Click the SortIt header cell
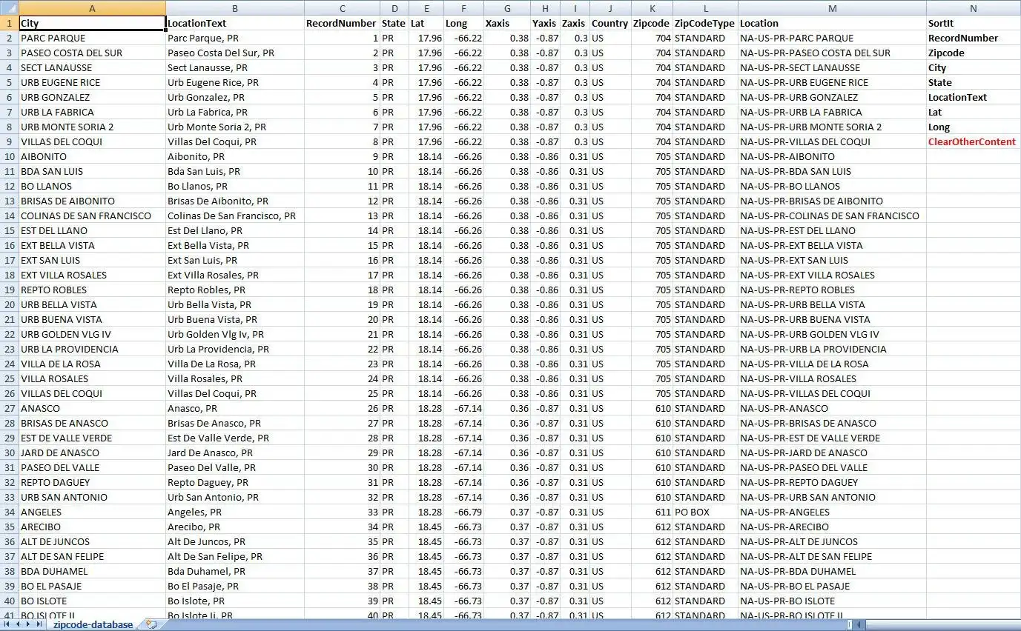1021x631 pixels. click(x=974, y=24)
